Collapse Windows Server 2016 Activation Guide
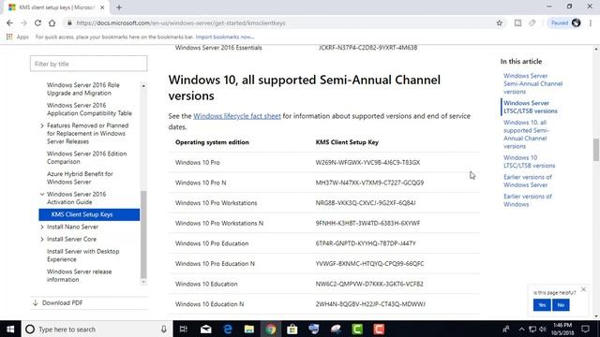The width and height of the screenshot is (600, 337). (x=42, y=194)
